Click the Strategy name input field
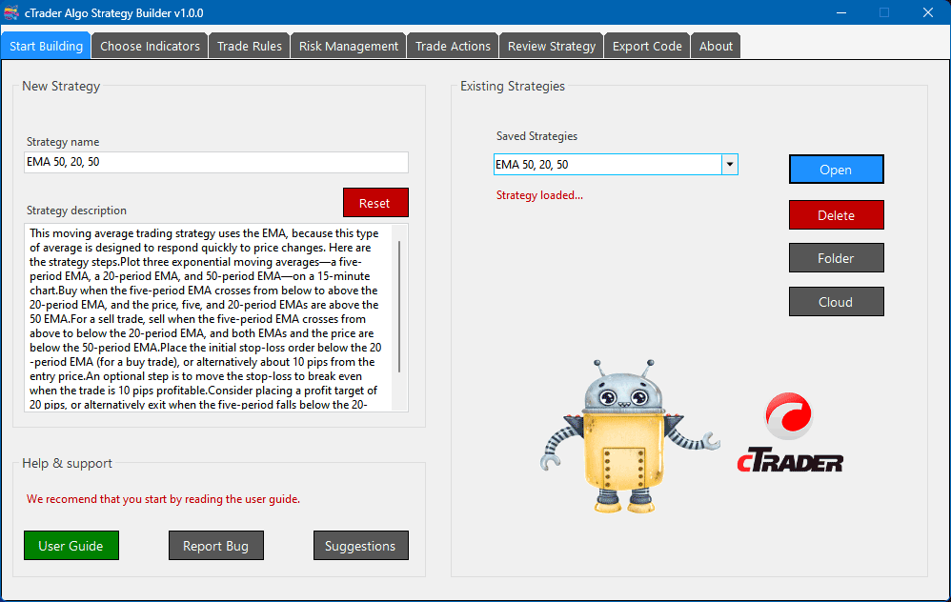The image size is (951, 602). 216,163
